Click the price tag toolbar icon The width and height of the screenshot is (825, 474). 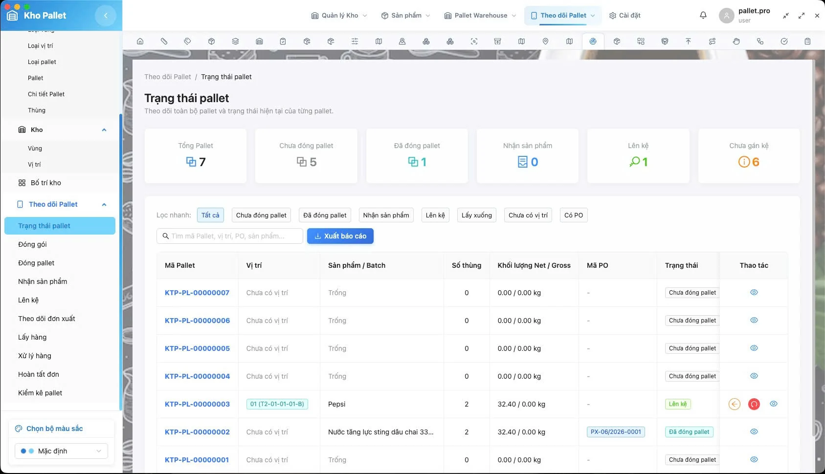tap(187, 42)
